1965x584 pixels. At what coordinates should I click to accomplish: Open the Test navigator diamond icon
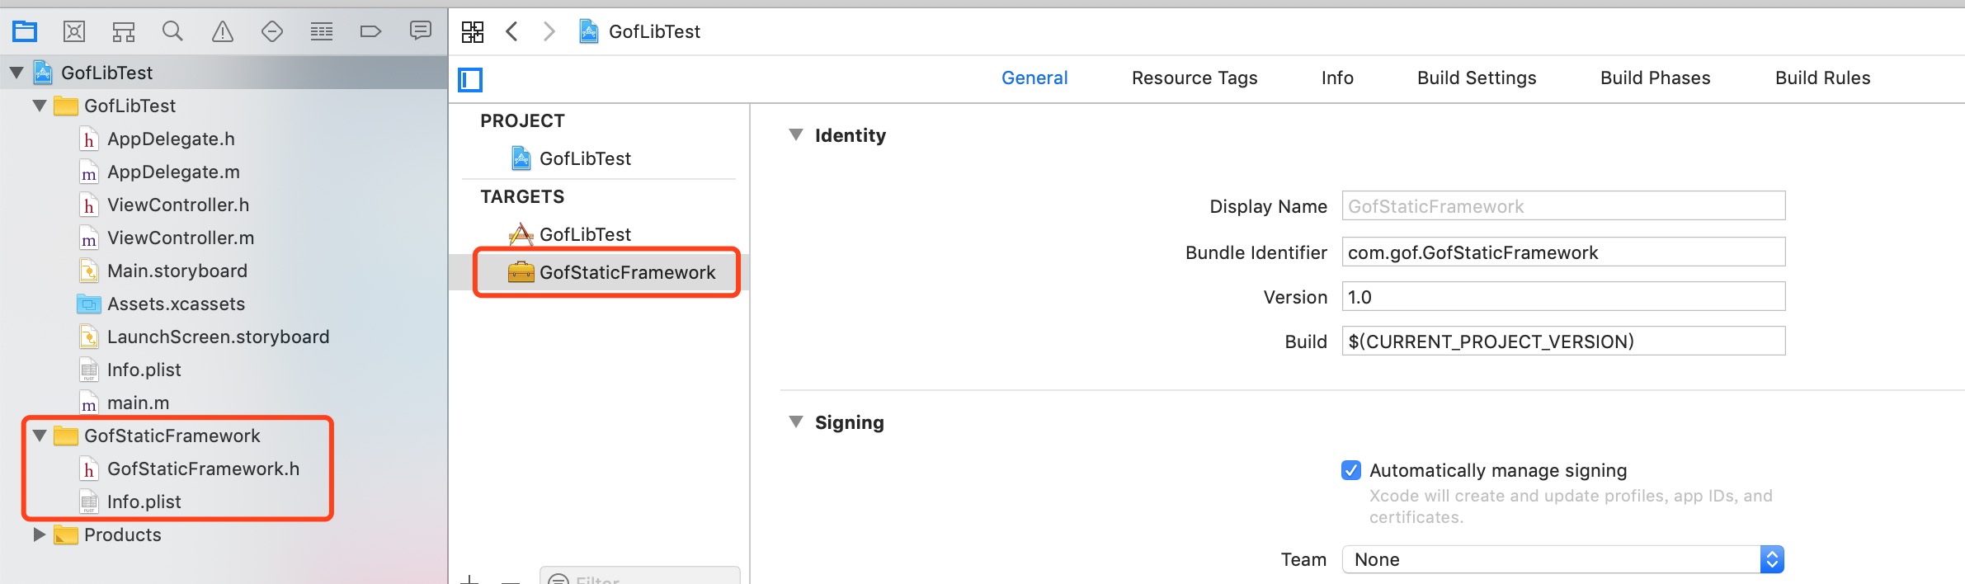point(272,31)
